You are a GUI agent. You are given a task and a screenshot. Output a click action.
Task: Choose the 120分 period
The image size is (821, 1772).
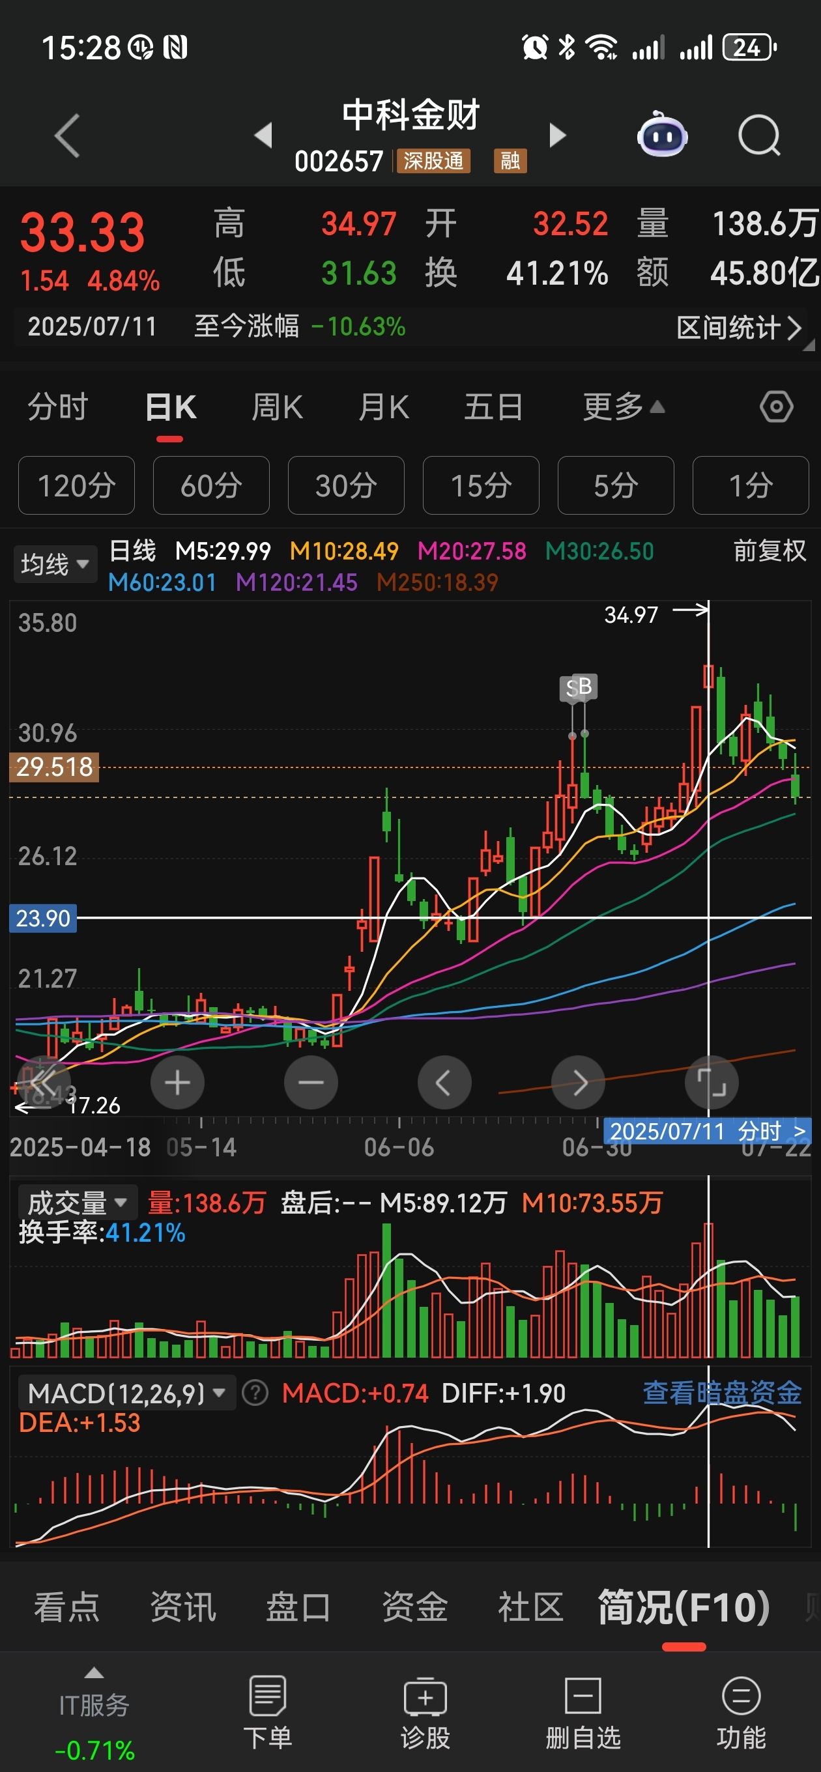pos(76,485)
